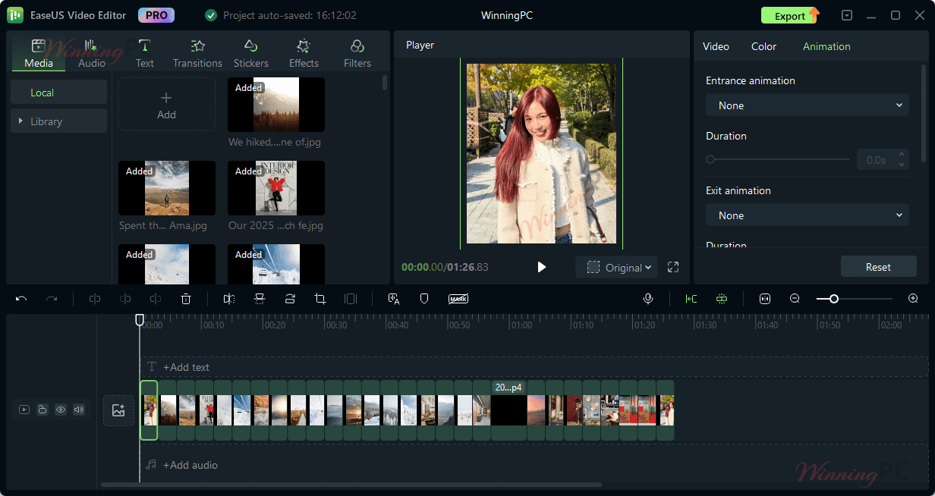Select the 'We hiked,...ne of.jpg' thumbnail
This screenshot has width=935, height=496.
276,105
